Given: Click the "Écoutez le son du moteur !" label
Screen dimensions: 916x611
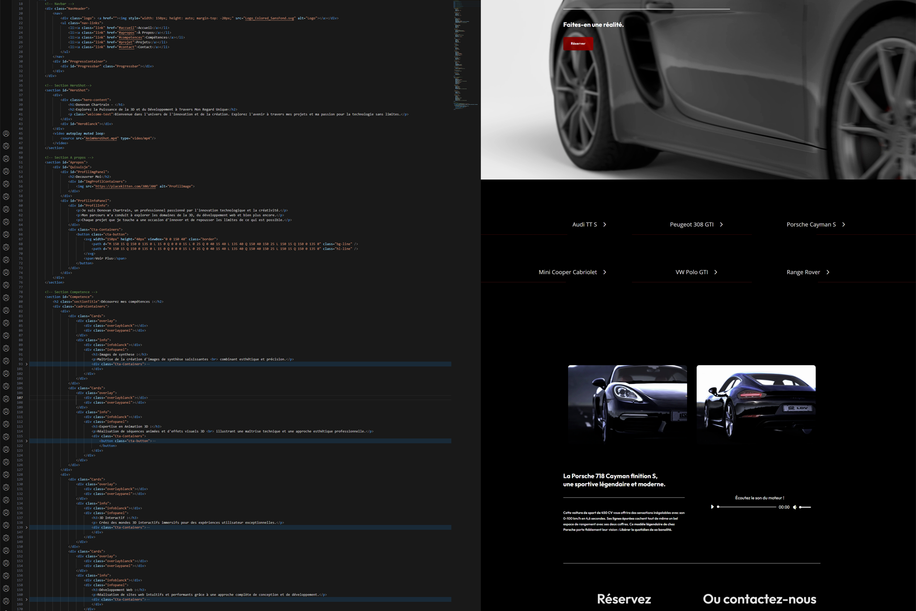Looking at the screenshot, I should pos(760,498).
